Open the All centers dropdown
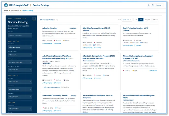 [20, 82]
